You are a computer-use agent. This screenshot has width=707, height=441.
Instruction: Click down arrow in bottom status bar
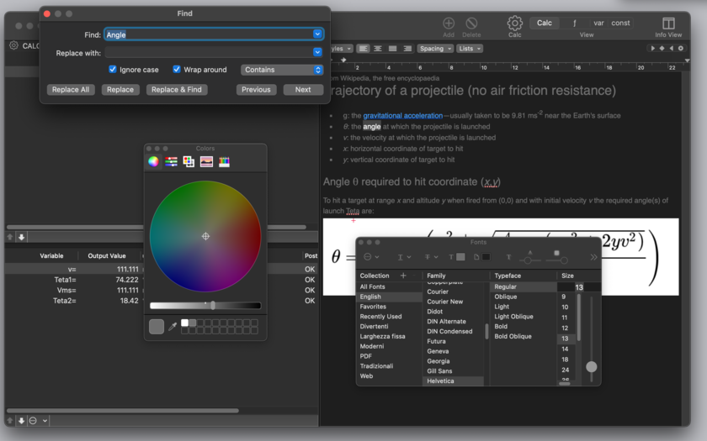point(21,421)
